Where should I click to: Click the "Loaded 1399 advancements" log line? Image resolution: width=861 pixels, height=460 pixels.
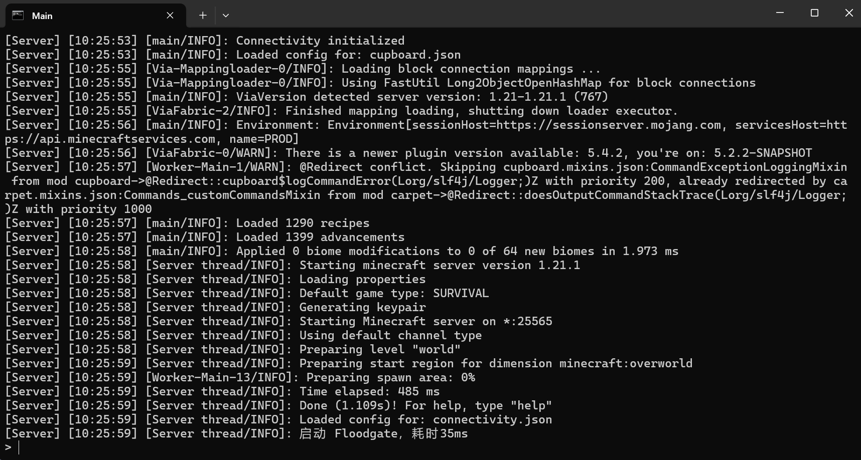point(320,237)
